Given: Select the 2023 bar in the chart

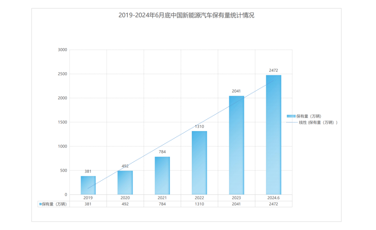Looking at the screenshot, I should coord(236,145).
